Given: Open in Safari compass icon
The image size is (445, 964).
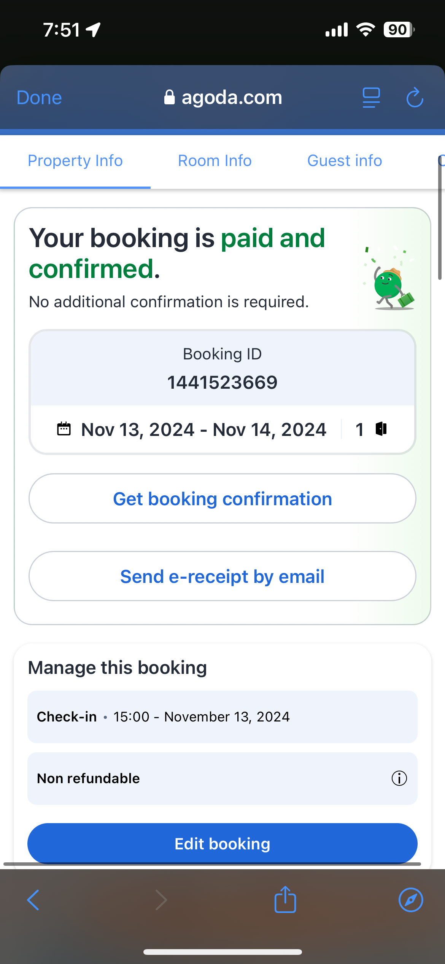Looking at the screenshot, I should 411,900.
